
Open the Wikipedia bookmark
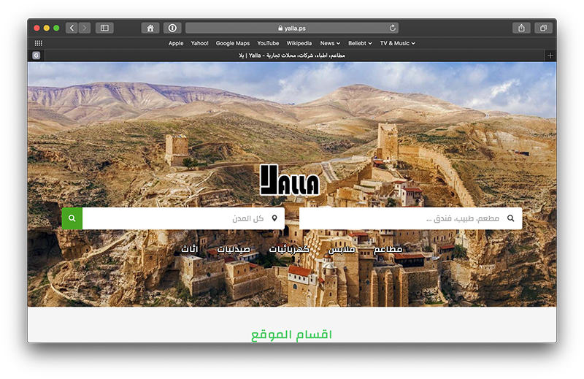(x=299, y=43)
